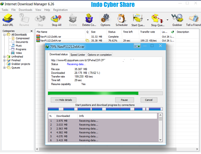Screen dimensions: 201x154
Task: Click the connections progress segment bar
Action: (105, 109)
